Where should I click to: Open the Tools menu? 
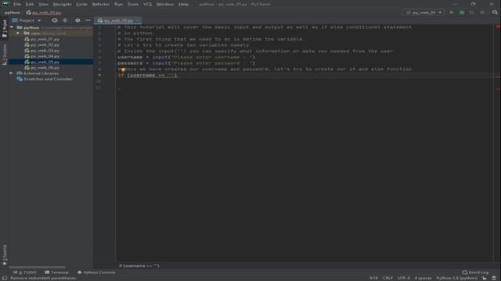[x=133, y=4]
